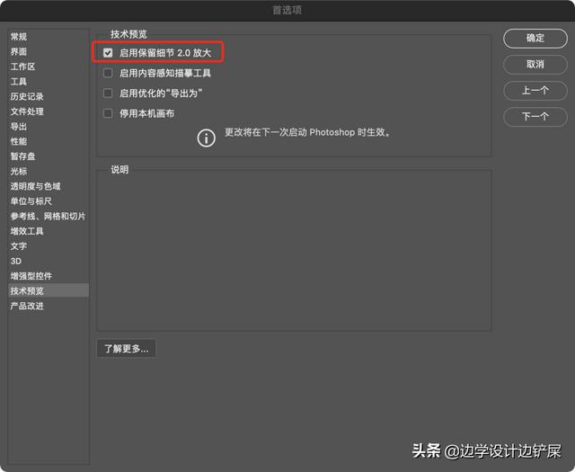Open 历史记录 preferences

tap(49, 96)
